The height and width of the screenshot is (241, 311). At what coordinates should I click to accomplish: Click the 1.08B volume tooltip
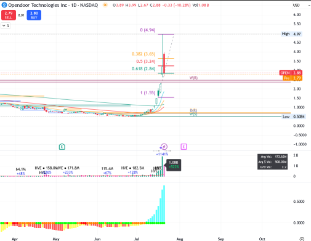click(174, 165)
